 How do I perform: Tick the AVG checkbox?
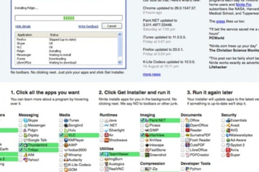223,130
